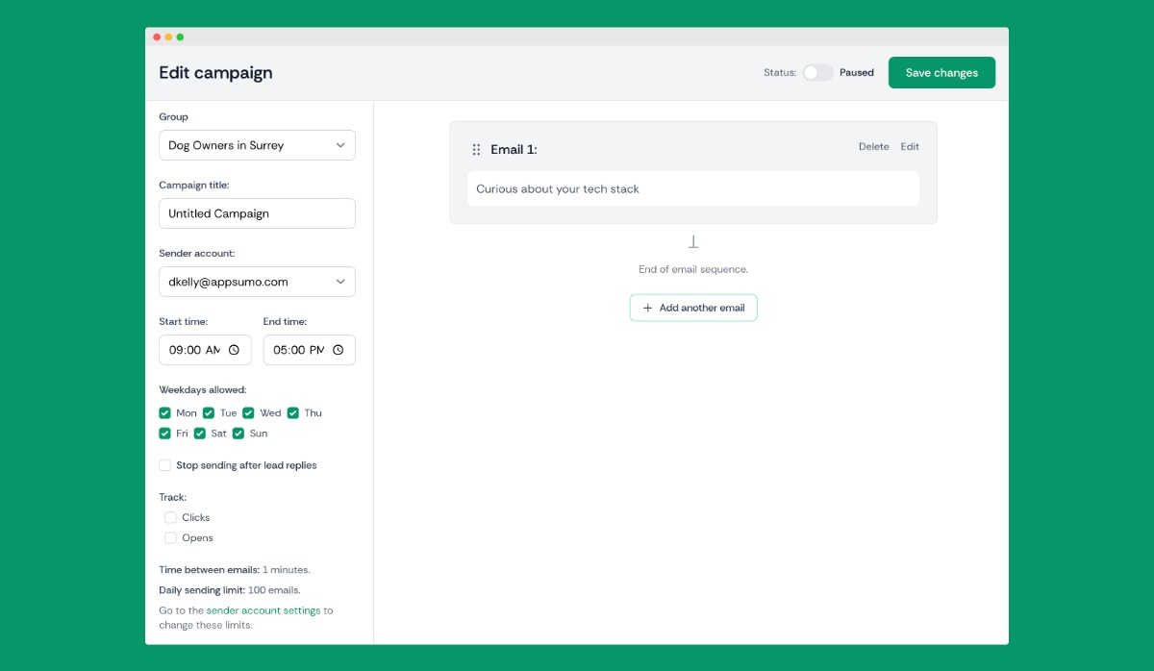Screen dimensions: 1154x671
Task: Click the 'Time between emails:' text line
Action: pos(235,570)
